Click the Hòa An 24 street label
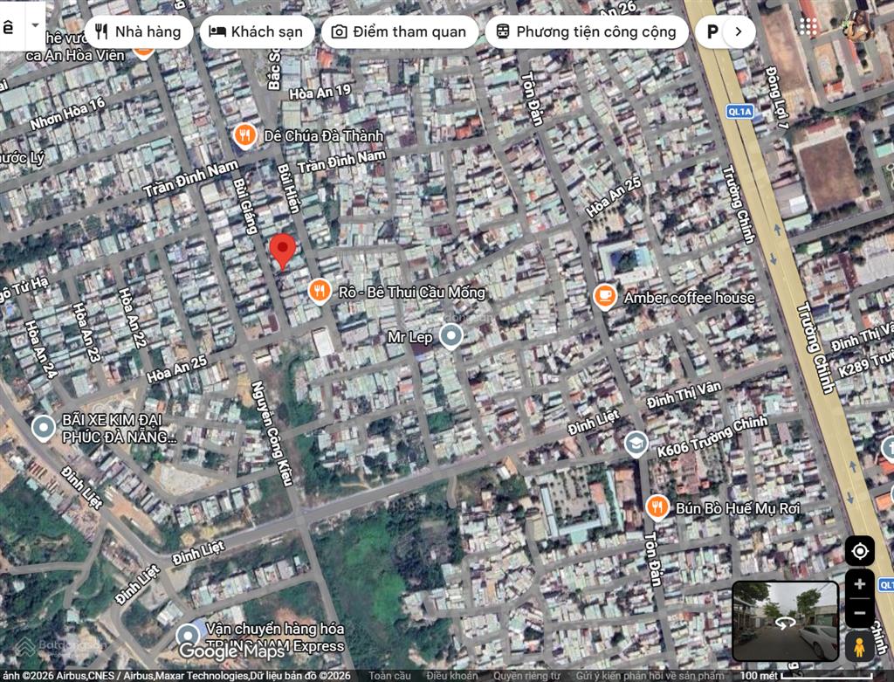This screenshot has height=682, width=894. (41, 349)
